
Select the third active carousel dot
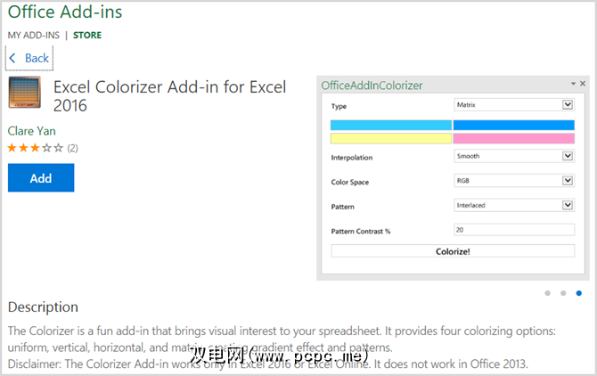pos(578,293)
